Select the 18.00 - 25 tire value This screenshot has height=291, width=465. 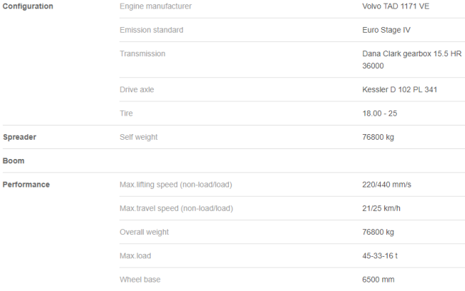coord(380,113)
